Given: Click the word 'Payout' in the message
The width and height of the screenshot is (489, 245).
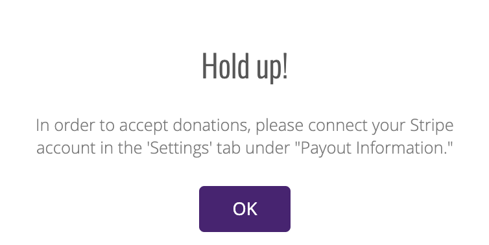Looking at the screenshot, I should (x=326, y=149).
